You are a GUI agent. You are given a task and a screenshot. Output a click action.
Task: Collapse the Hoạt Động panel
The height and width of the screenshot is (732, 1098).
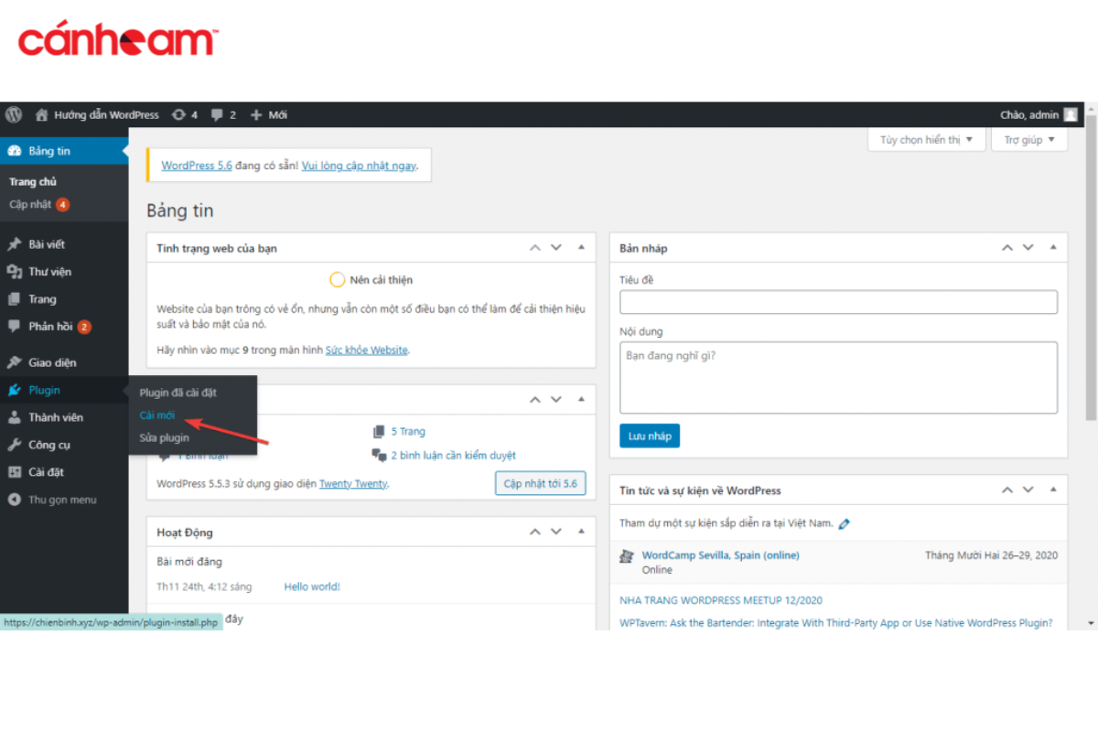point(580,532)
